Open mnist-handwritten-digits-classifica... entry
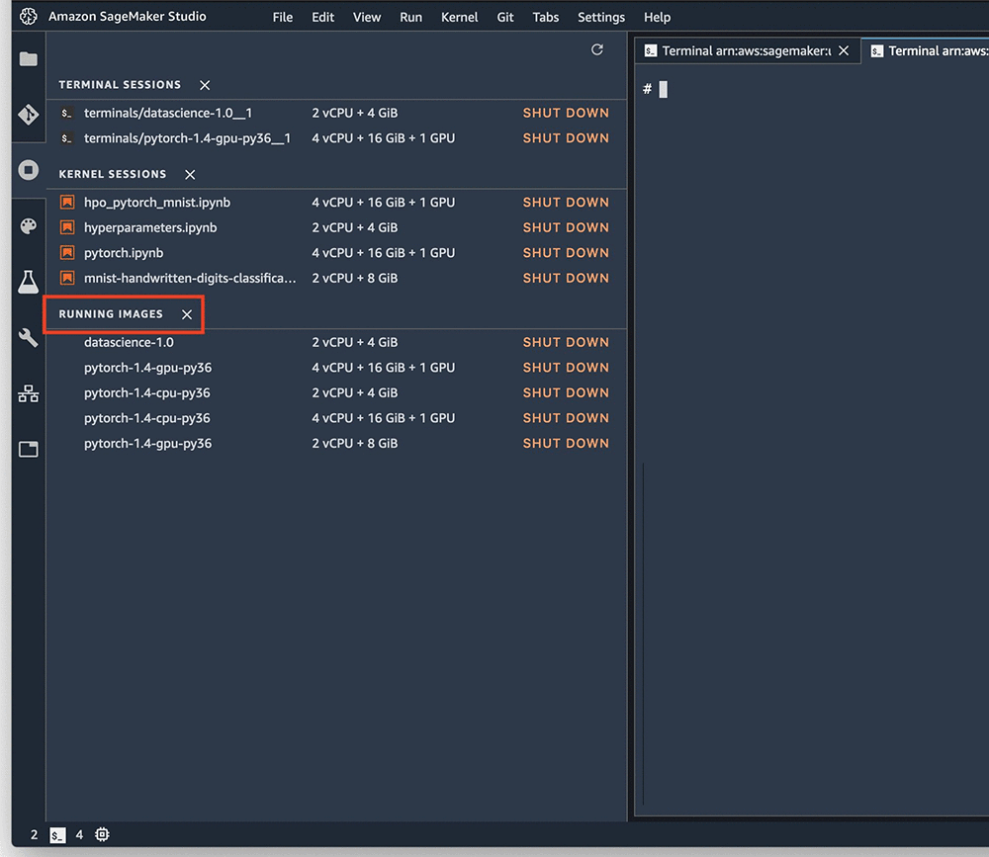989x857 pixels. coord(190,278)
